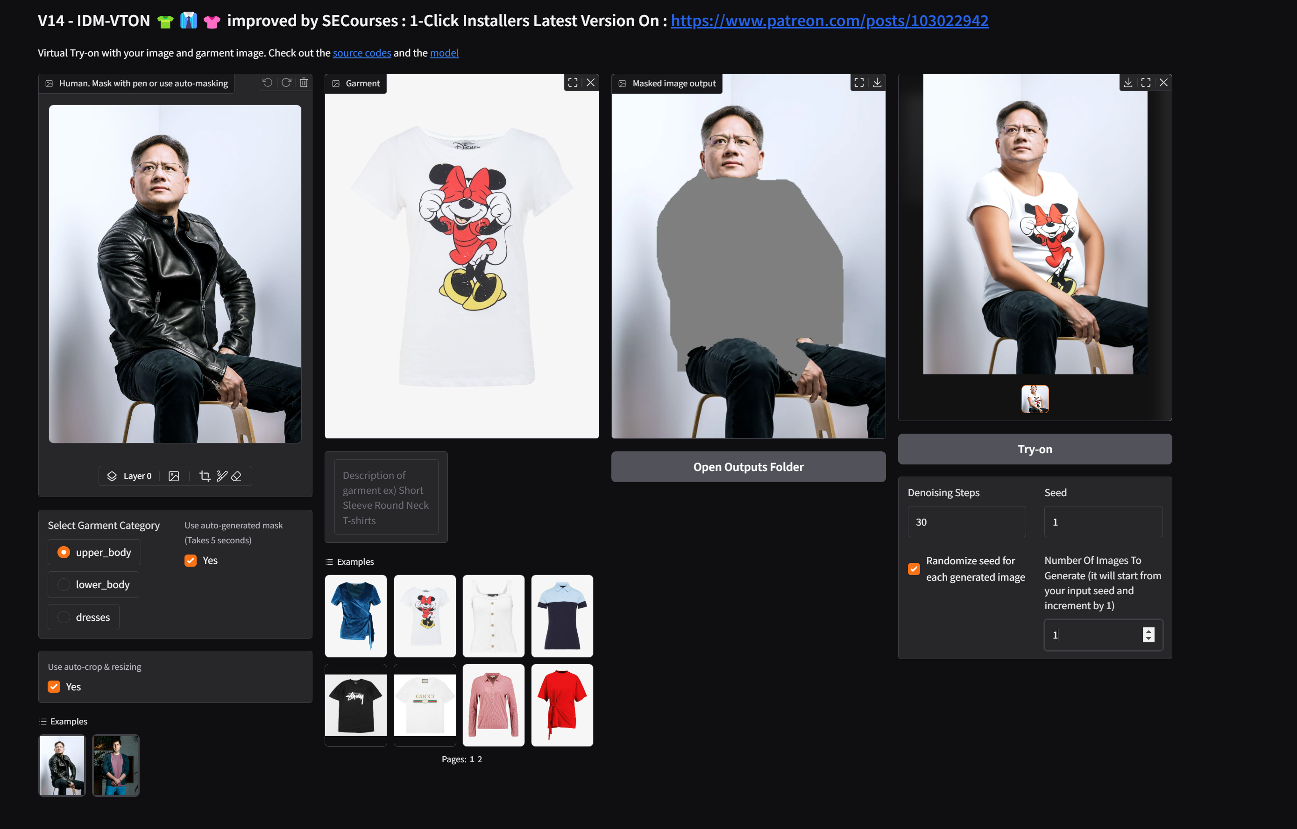Disable the auto-generated mask checkbox
This screenshot has height=829, width=1297.
tap(191, 561)
